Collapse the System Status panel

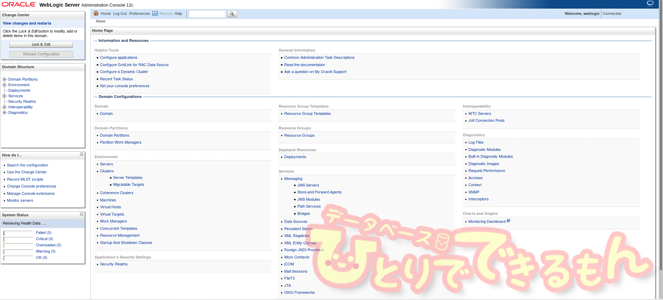81,214
